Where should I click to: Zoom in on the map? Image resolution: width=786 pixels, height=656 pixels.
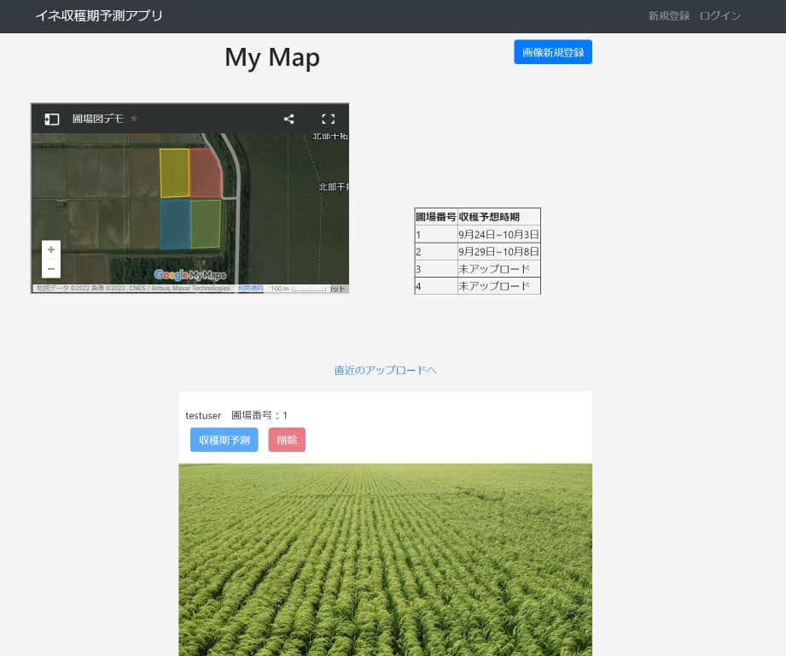(51, 249)
